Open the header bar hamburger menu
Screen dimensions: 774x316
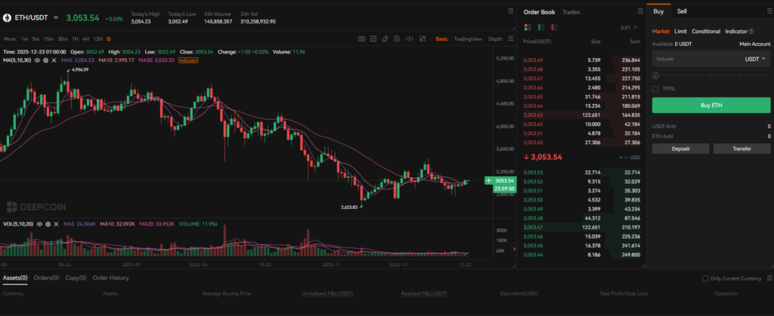pyautogui.click(x=511, y=11)
